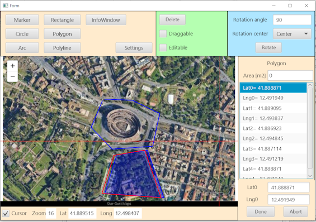Zoom out the map with minus button

(12, 76)
